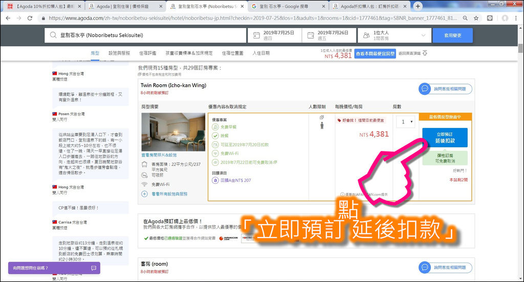Click the hotel search input field
Viewport: 524px width, 282px height.
tap(145, 35)
